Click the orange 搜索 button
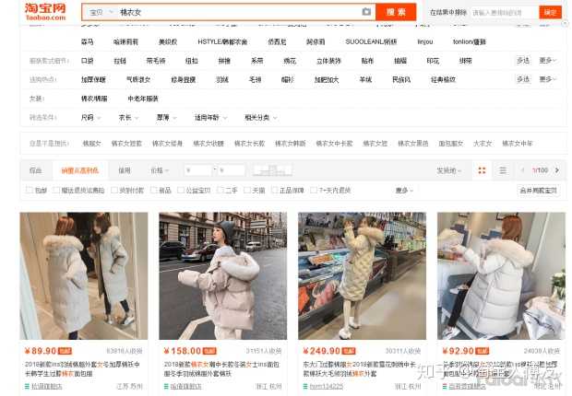 pyautogui.click(x=396, y=12)
